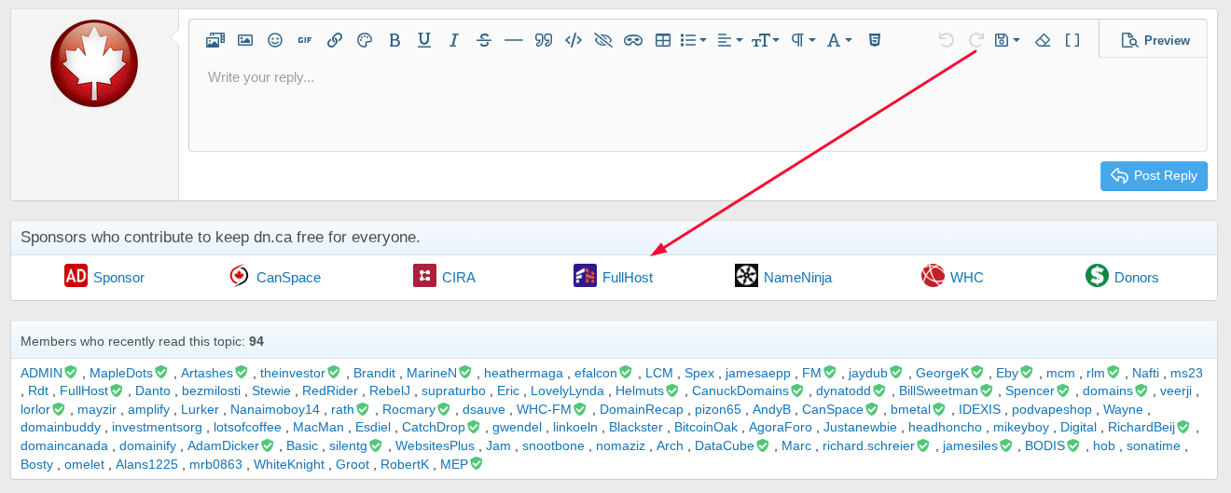Open member profile BillSweetman
1231x493 pixels.
939,390
